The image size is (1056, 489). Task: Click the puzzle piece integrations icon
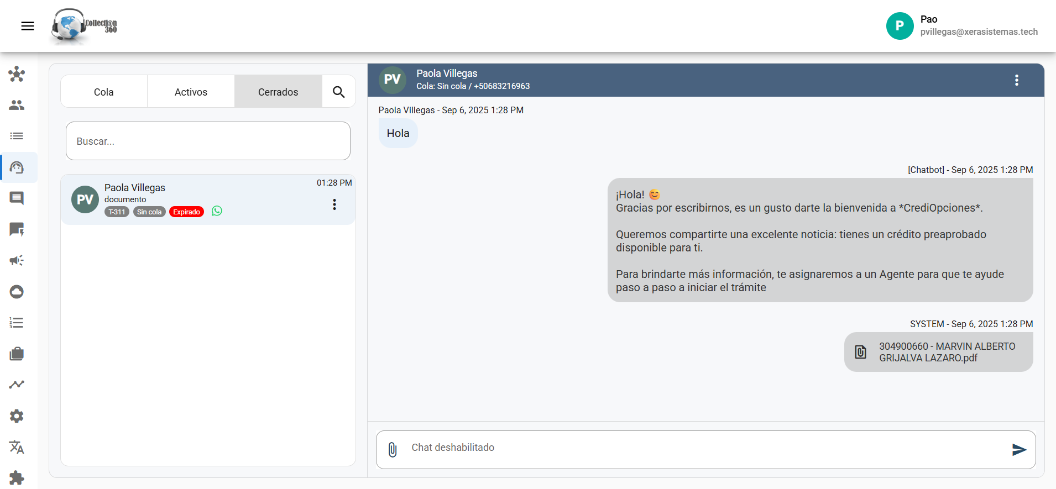point(17,477)
